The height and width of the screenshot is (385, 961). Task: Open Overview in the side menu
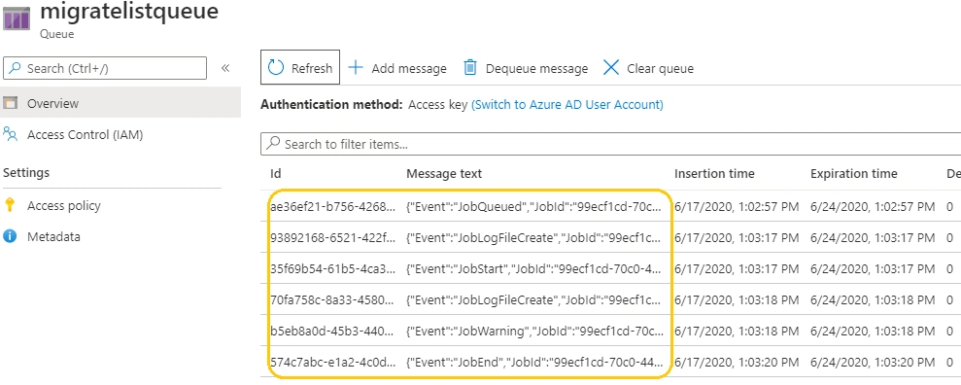pos(120,102)
